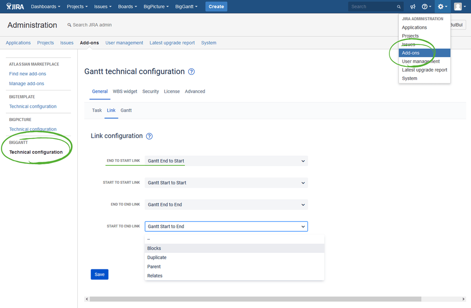Expand the End to End Link dropdown
The image size is (471, 308).
tap(226, 205)
